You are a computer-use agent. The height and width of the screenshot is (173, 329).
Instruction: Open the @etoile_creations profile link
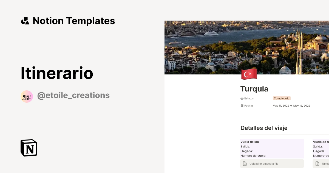[x=73, y=95]
